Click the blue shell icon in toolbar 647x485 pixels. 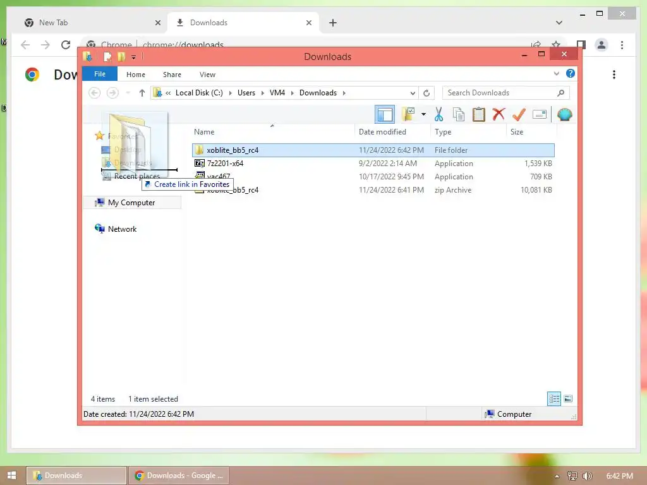coord(564,114)
